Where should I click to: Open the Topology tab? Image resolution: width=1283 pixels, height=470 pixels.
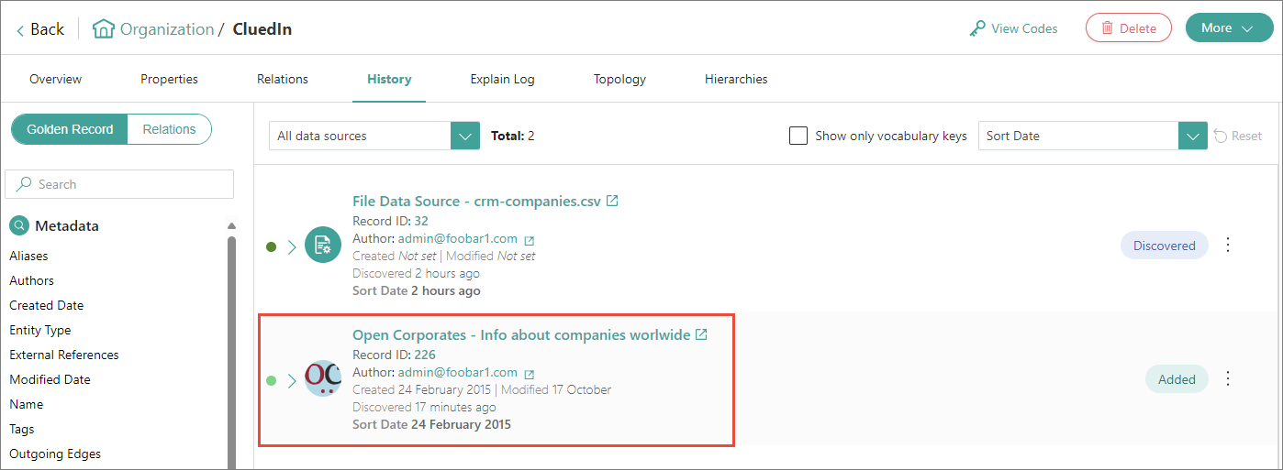[x=619, y=79]
